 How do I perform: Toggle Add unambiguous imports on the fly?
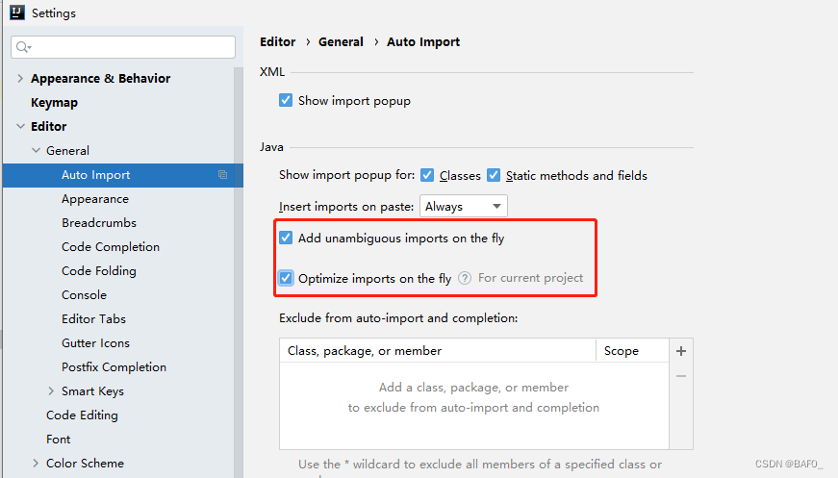286,238
